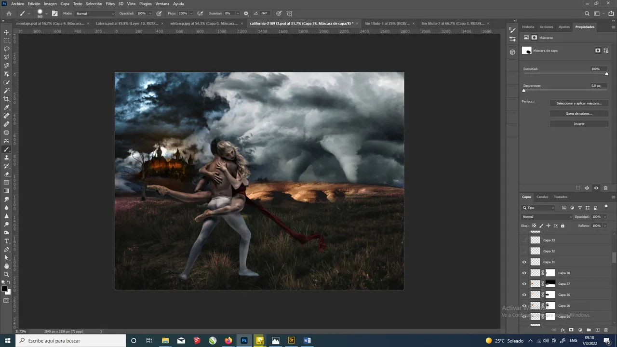617x347 pixels.
Task: Toggle layer filtering on/off switch
Action: pyautogui.click(x=605, y=208)
